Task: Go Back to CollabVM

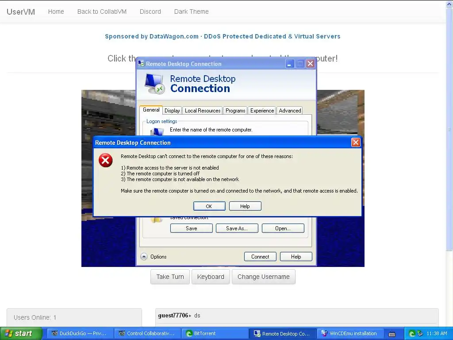Action: pyautogui.click(x=102, y=12)
